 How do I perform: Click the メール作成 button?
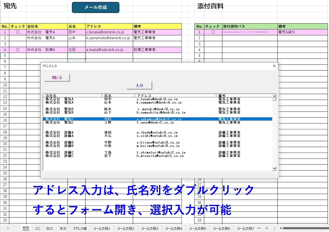pos(95,8)
